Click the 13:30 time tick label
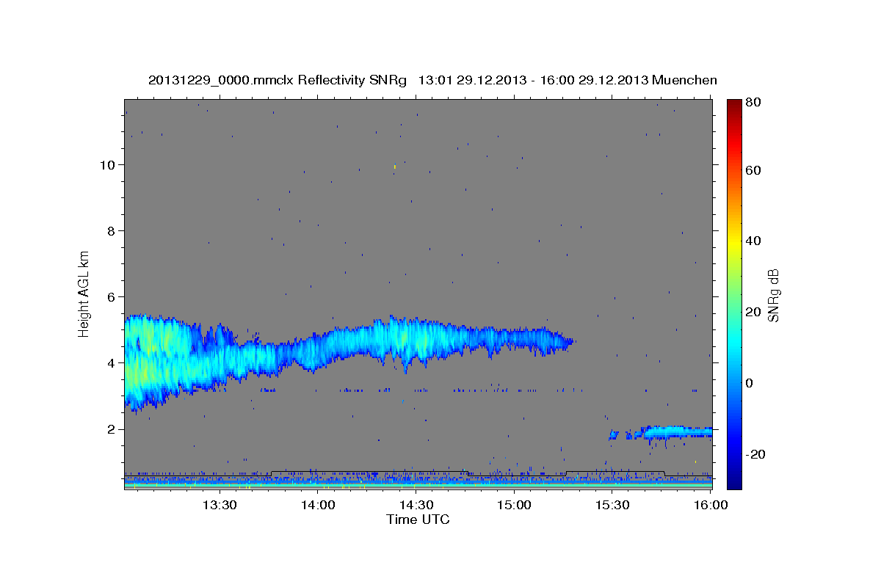The height and width of the screenshot is (587, 881). tap(219, 505)
